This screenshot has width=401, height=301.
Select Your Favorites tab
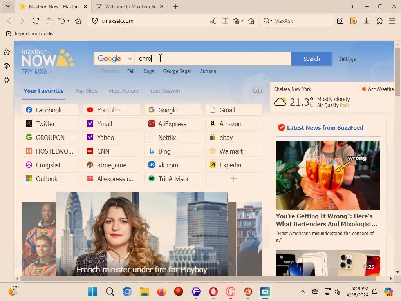[x=43, y=91]
